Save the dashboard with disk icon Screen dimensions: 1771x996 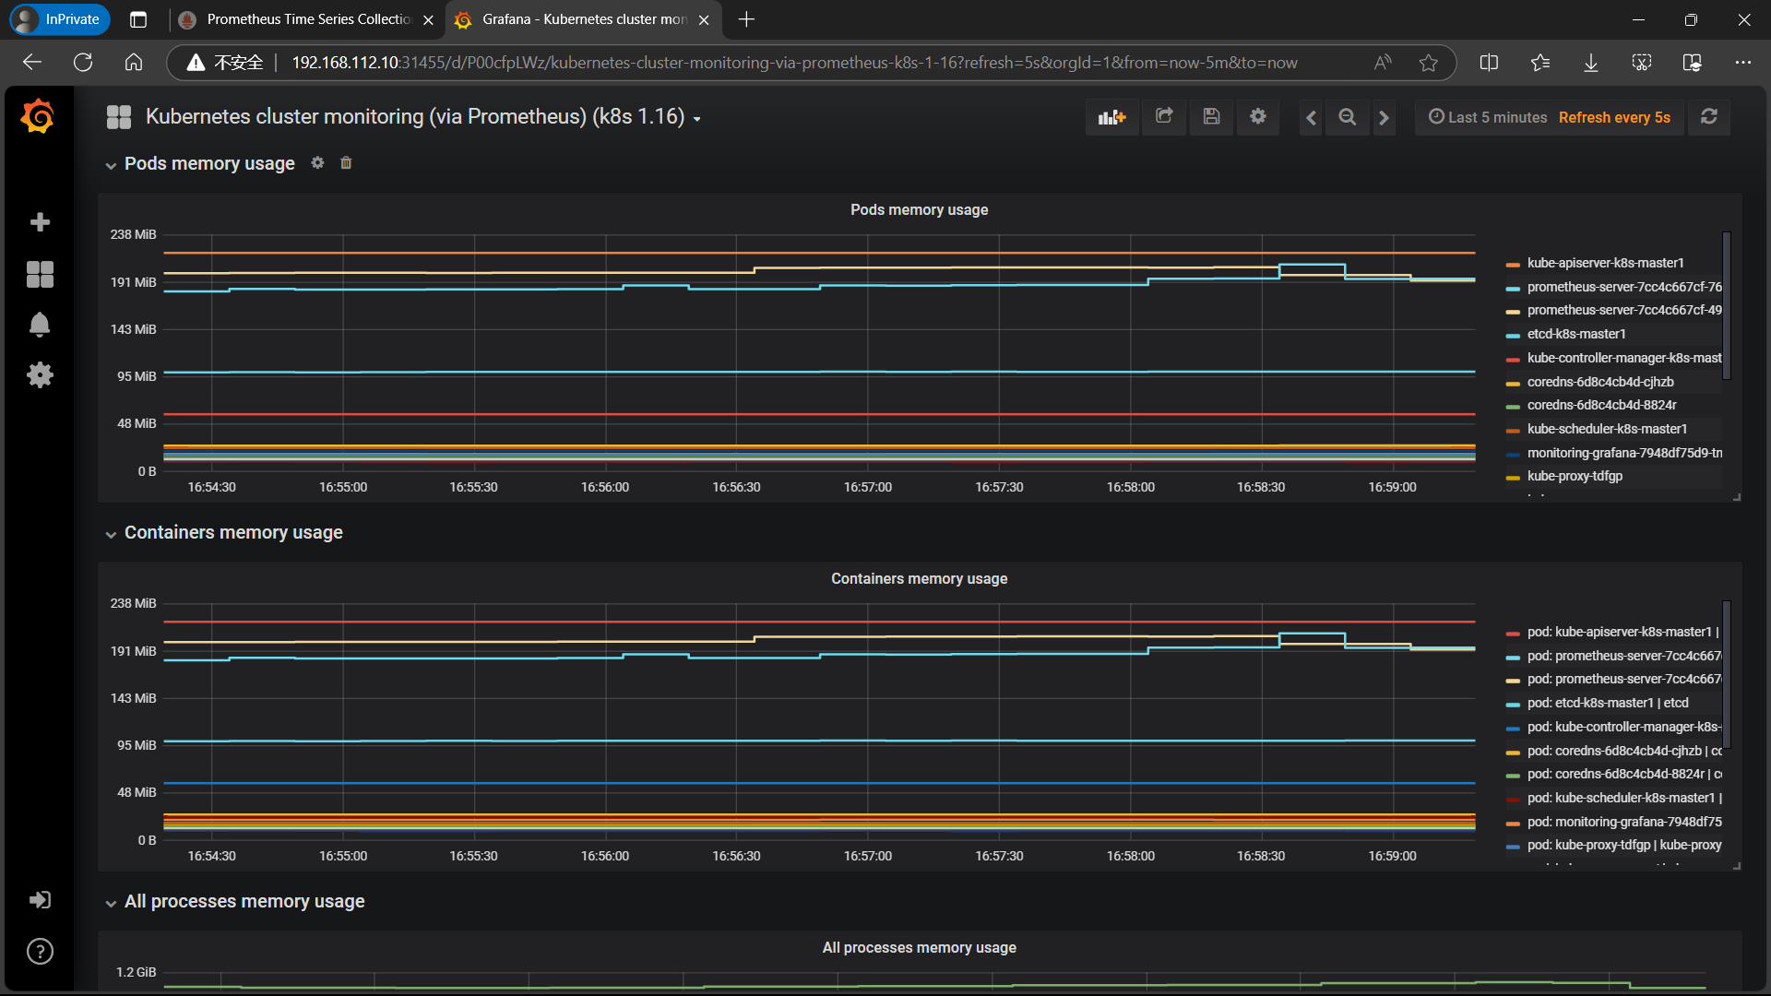click(x=1211, y=117)
